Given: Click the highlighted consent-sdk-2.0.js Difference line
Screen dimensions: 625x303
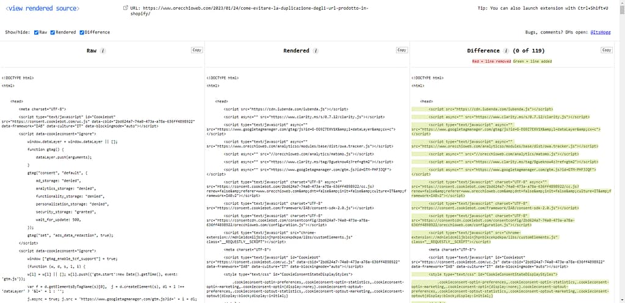Looking at the screenshot, I should [x=495, y=205].
